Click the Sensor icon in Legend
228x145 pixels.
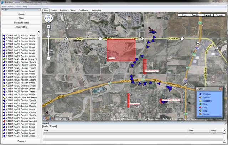point(200,114)
